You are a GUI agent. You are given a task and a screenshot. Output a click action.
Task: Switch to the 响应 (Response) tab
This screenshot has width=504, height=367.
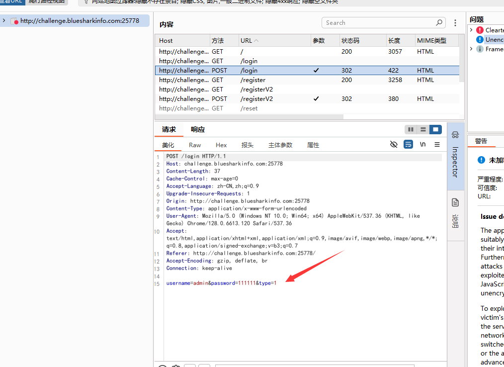(197, 129)
